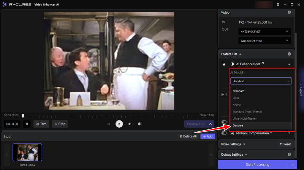Click the Crop button
Viewport: 304px width, 170px height.
[x=60, y=124]
